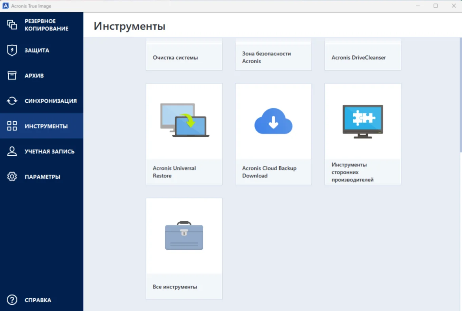This screenshot has width=462, height=311.
Task: Open third-party tools puzzle monitor icon
Action: tap(363, 121)
